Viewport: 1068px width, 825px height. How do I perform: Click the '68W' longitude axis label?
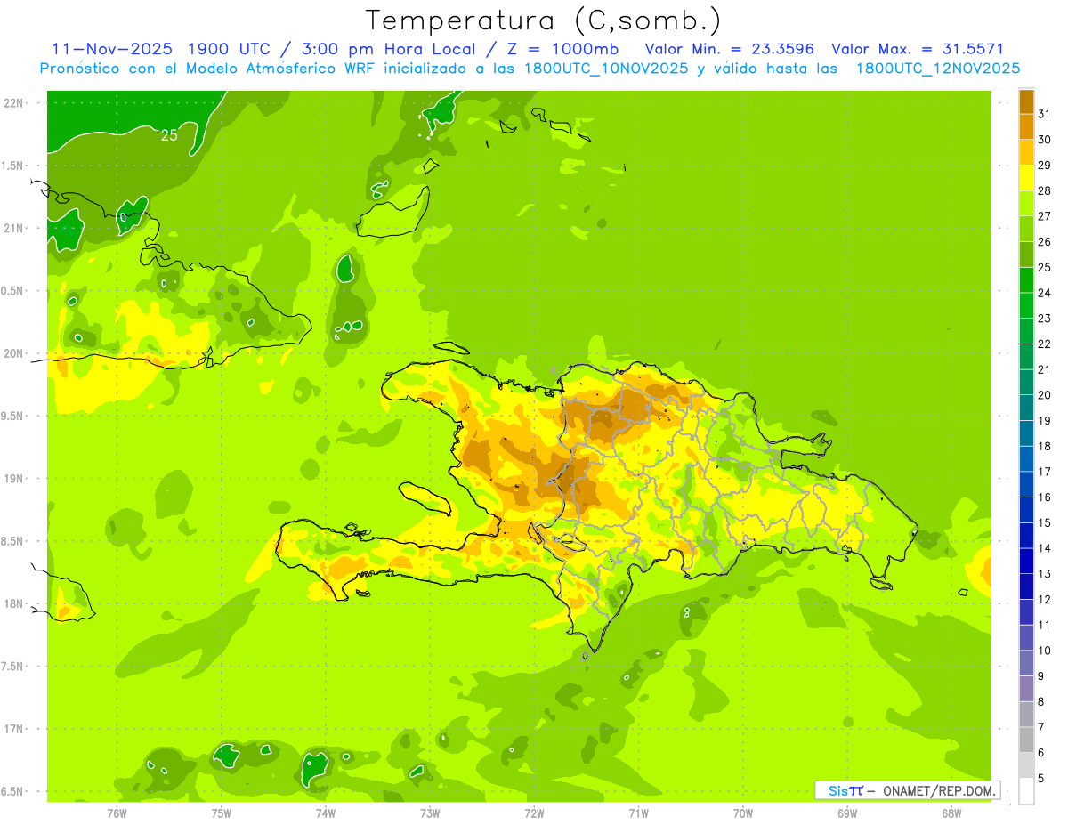tap(951, 813)
